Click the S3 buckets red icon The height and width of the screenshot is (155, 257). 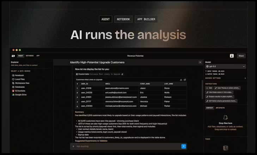pos(13,91)
